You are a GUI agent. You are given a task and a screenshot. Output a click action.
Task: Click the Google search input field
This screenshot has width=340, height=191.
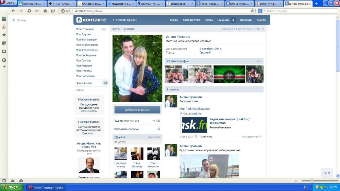click(x=299, y=11)
